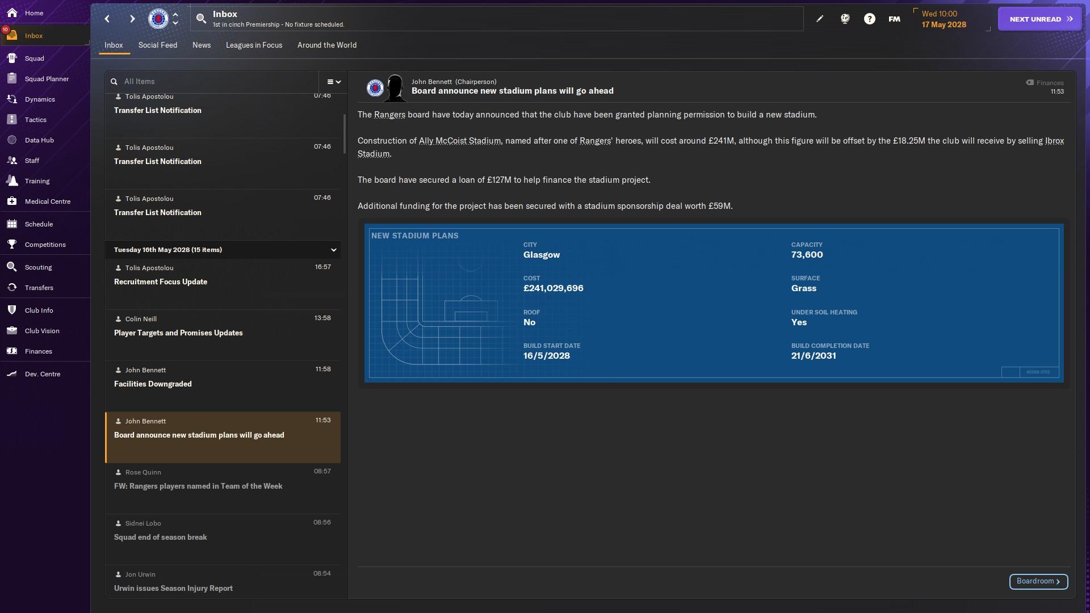The image size is (1090, 613).
Task: Open the Club Vision sidebar icon
Action: (x=12, y=330)
